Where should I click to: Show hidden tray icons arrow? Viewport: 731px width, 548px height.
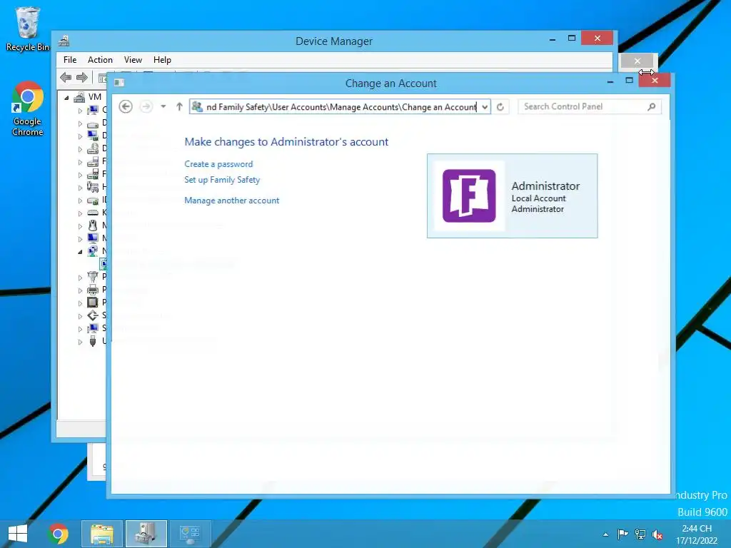tap(605, 534)
